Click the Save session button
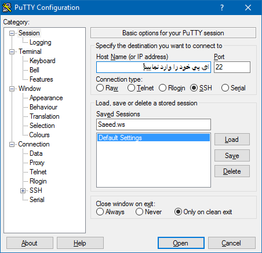Viewport: 262px width, 253px height. click(232, 155)
